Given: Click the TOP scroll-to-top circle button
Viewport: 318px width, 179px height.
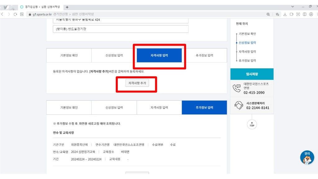Looking at the screenshot, I should point(252,125).
